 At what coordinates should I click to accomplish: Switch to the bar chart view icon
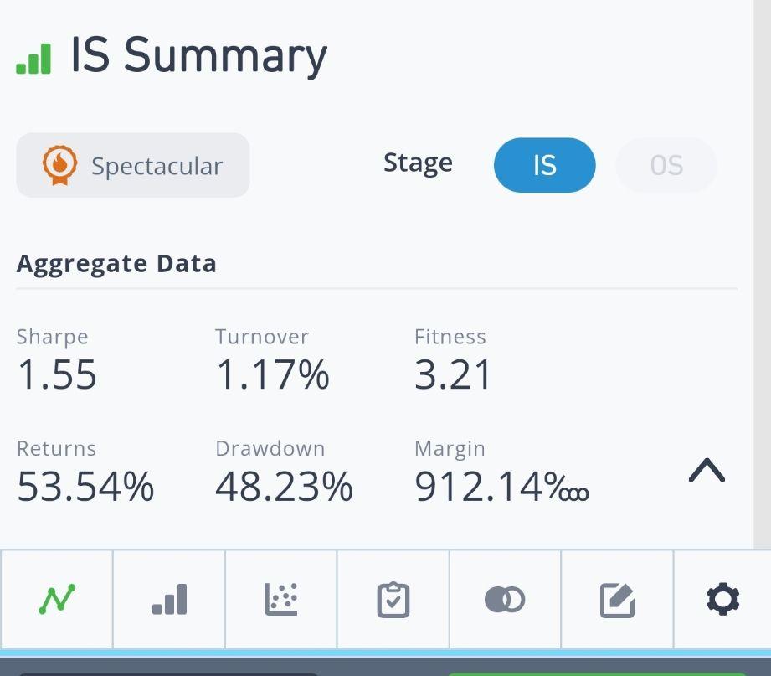(169, 599)
